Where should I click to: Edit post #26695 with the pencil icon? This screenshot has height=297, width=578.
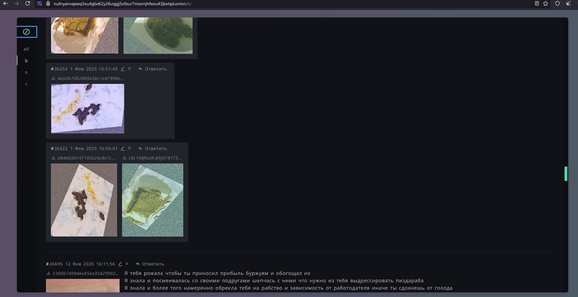tap(120, 264)
